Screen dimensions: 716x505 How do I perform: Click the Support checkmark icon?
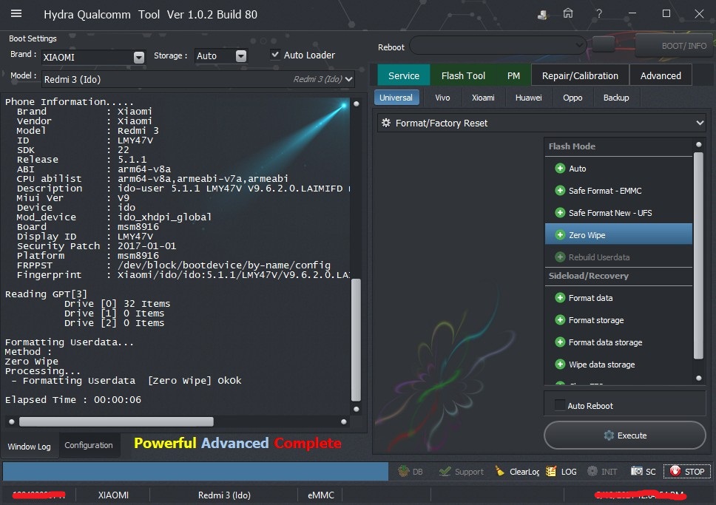coord(445,471)
